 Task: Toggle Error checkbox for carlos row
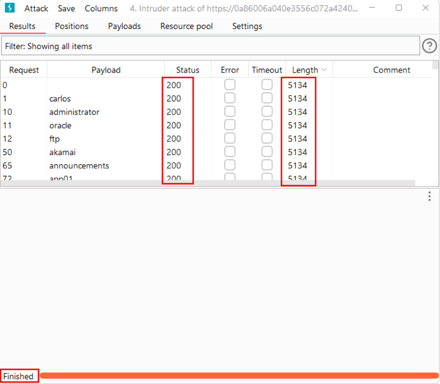230,98
